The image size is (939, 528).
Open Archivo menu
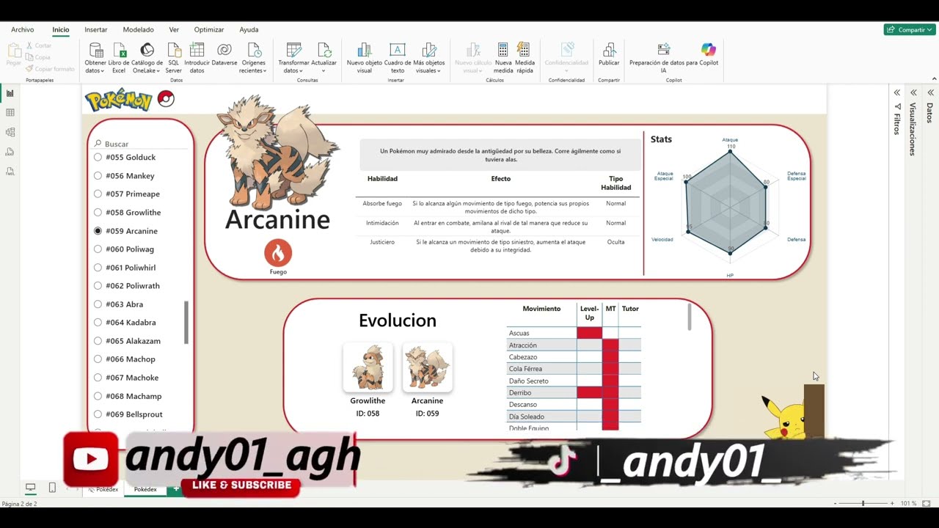coord(23,30)
